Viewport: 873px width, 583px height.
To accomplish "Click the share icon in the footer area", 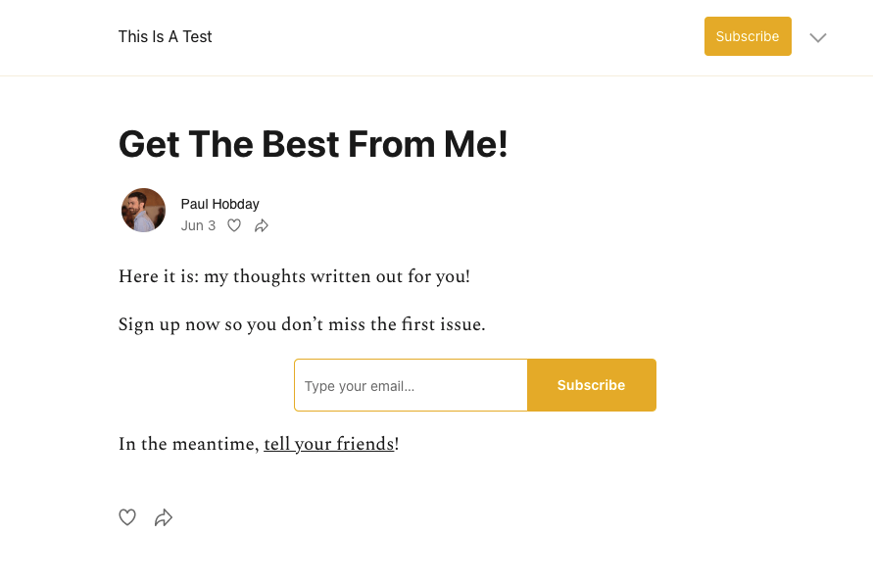I will click(164, 517).
